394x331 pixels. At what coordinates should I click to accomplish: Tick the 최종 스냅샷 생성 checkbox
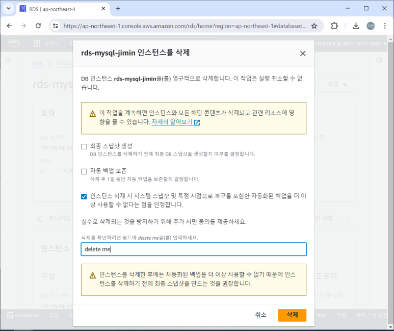[84, 147]
